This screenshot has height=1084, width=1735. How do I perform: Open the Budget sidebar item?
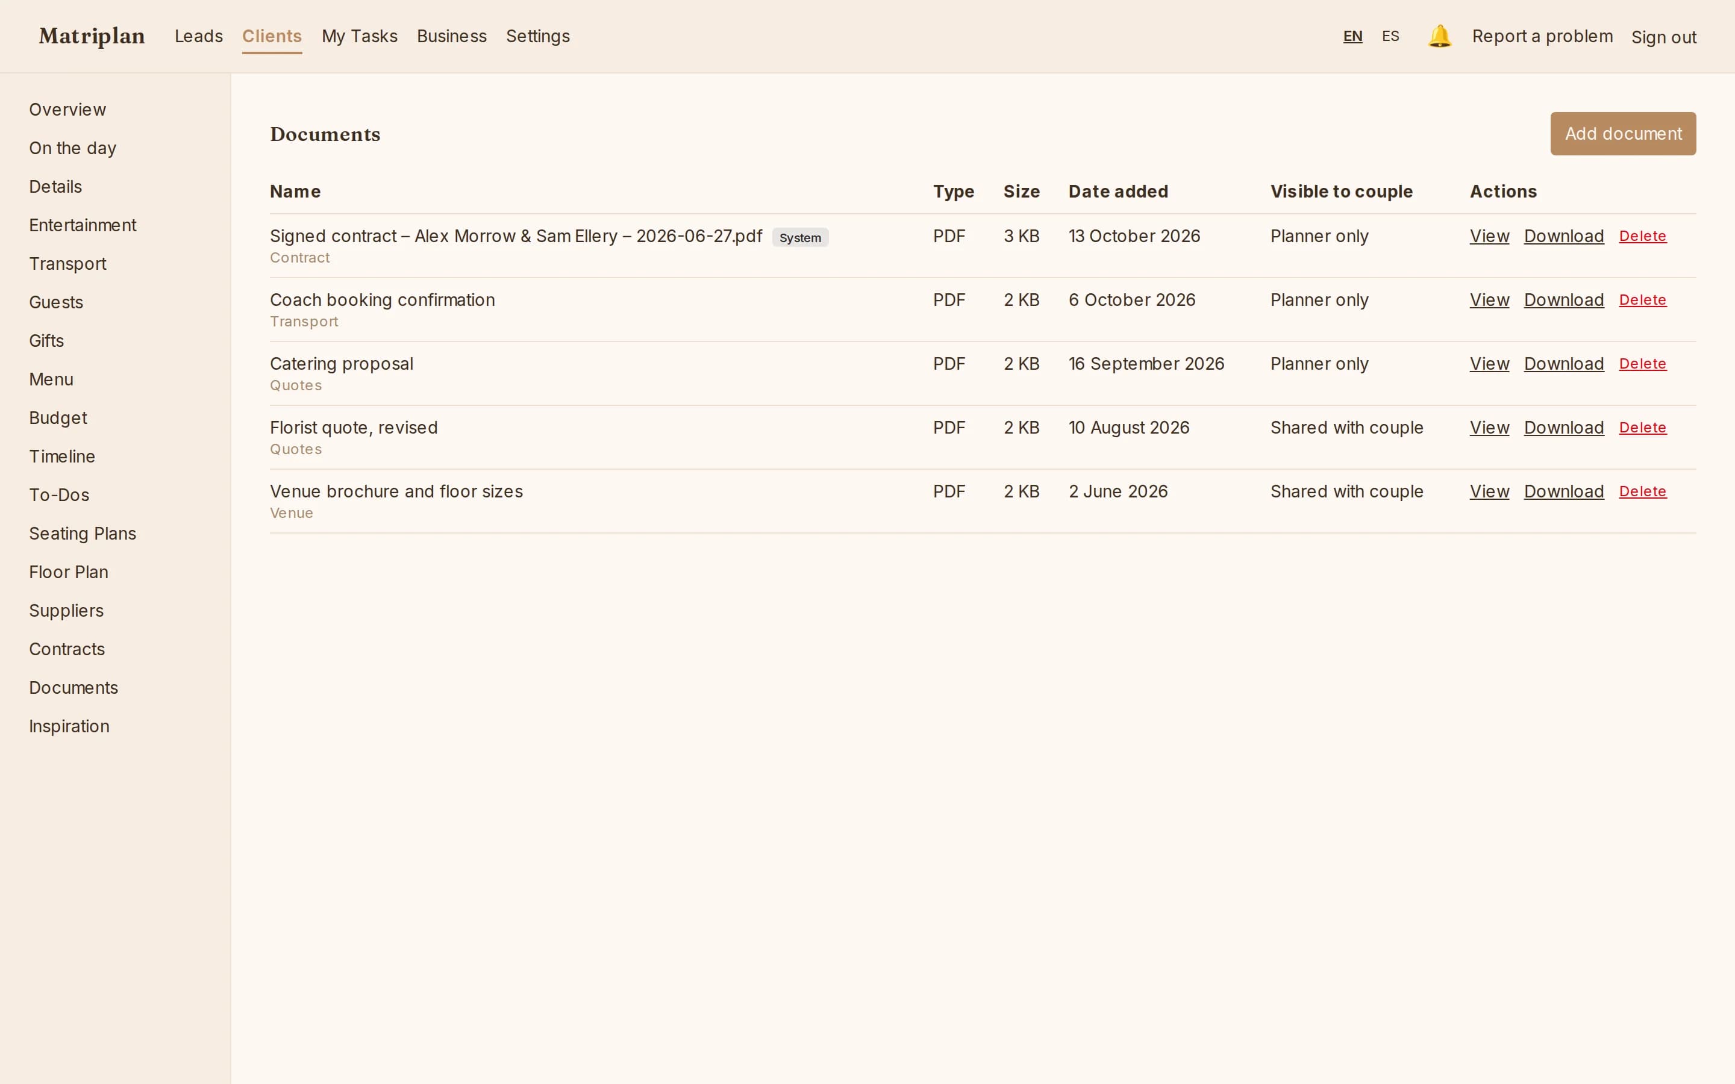[58, 418]
